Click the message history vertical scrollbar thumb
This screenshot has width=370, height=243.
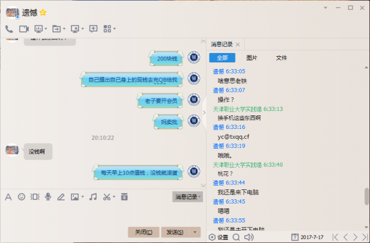point(366,196)
